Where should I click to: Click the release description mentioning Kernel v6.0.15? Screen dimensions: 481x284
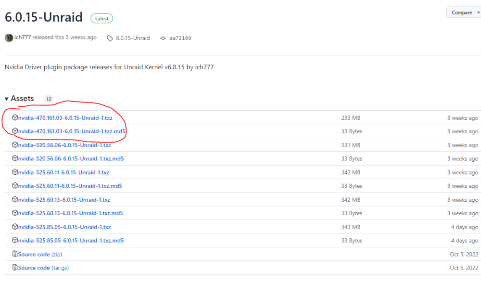tap(109, 67)
